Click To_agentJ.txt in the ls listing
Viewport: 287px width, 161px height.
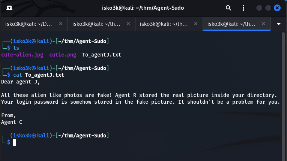[102, 55]
